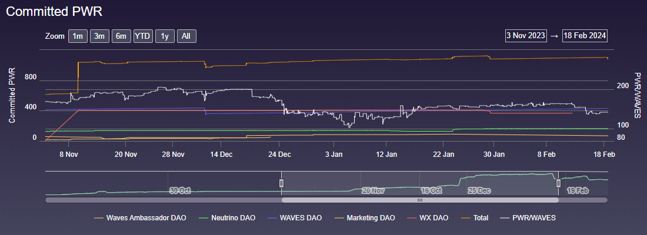
Task: Grab the left navigator handle
Action: 281,183
